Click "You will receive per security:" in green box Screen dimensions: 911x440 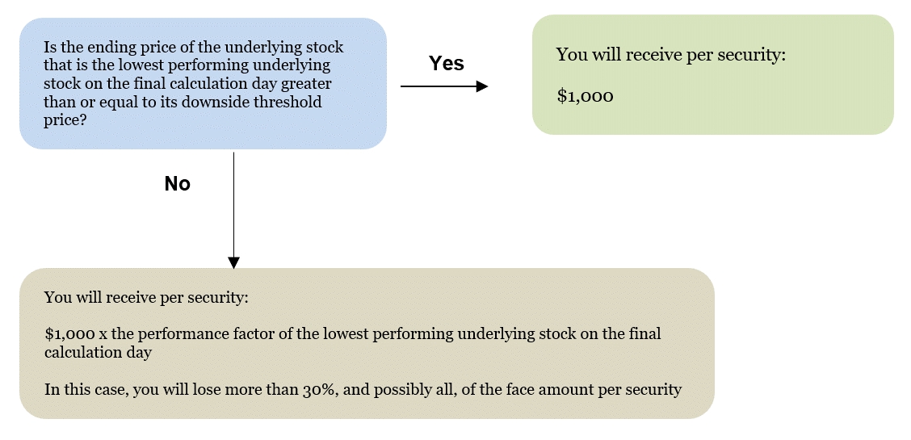(x=670, y=56)
